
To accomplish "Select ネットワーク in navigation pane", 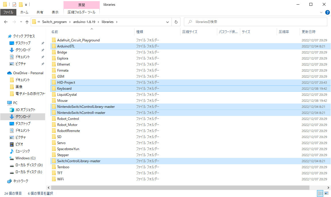I will tap(20, 181).
